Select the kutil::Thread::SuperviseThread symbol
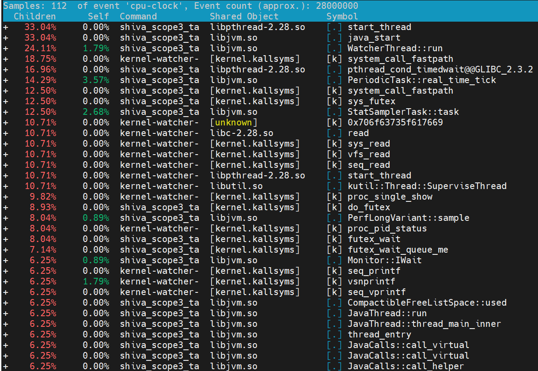Screen dimensions: 538x371 (x=427, y=186)
